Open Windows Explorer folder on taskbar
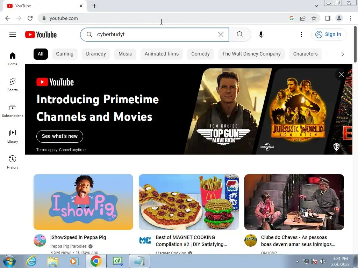 tap(52, 261)
